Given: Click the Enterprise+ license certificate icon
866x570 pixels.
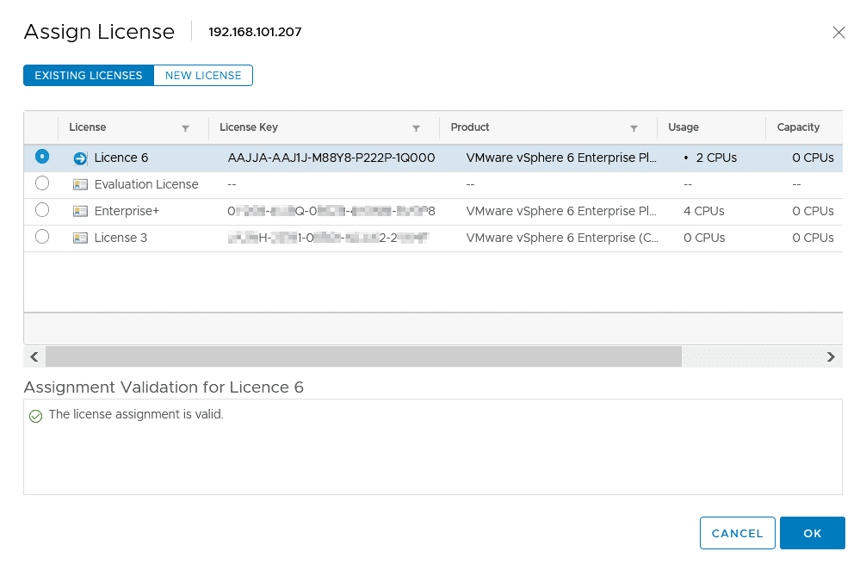Looking at the screenshot, I should click(x=80, y=211).
